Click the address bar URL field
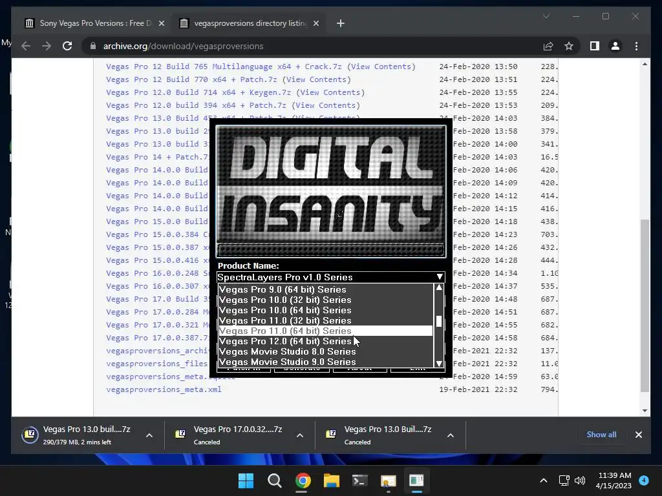Screen dimensions: 662x496 pyautogui.click(x=312, y=46)
